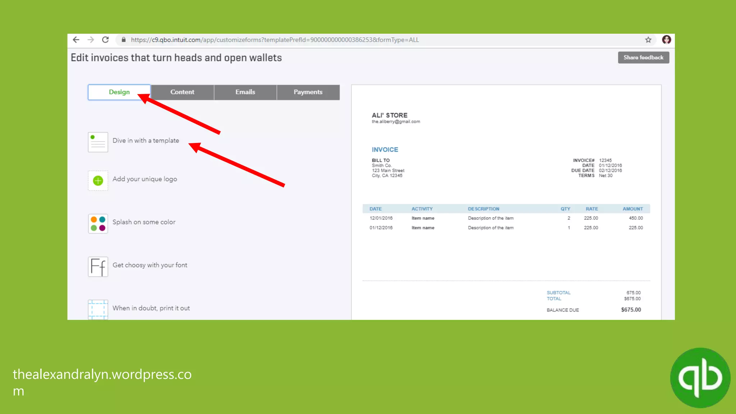The width and height of the screenshot is (736, 414).
Task: Open the Payments tab
Action: point(308,92)
